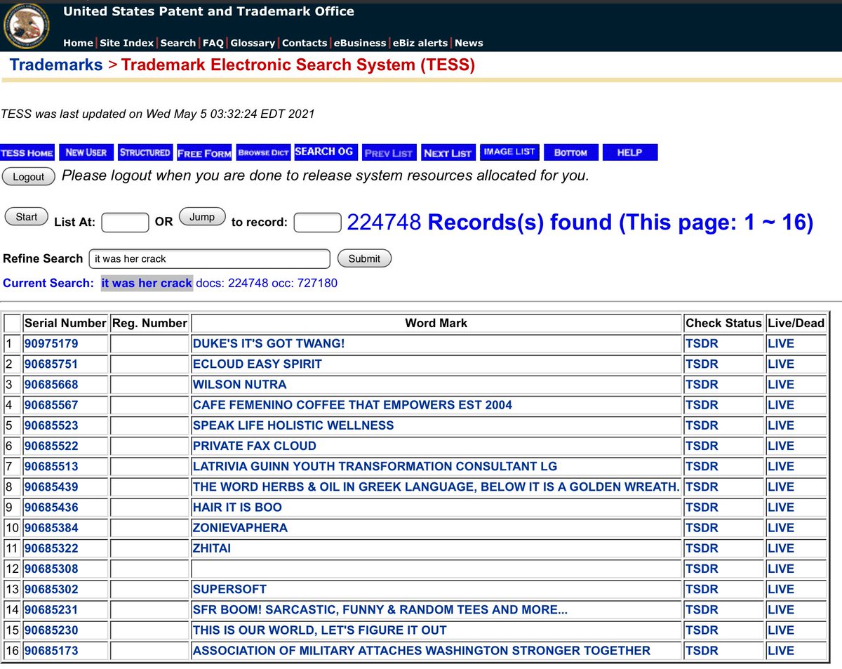Open the Home navigation link

(x=78, y=43)
